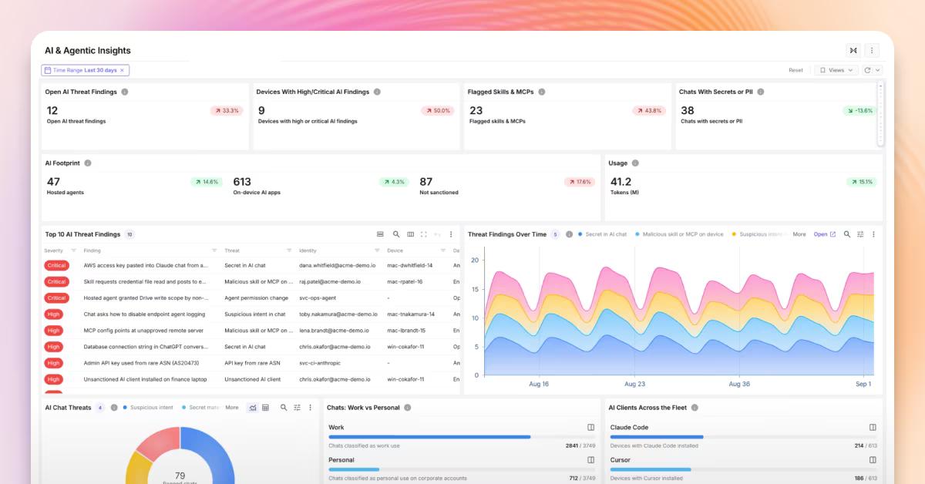
Task: Open Device column filter menu
Action: tap(443, 250)
